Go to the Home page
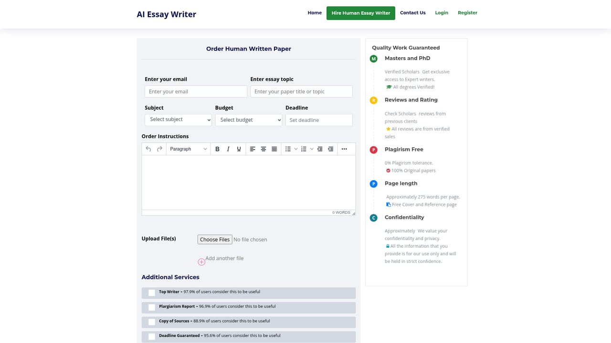 click(315, 13)
